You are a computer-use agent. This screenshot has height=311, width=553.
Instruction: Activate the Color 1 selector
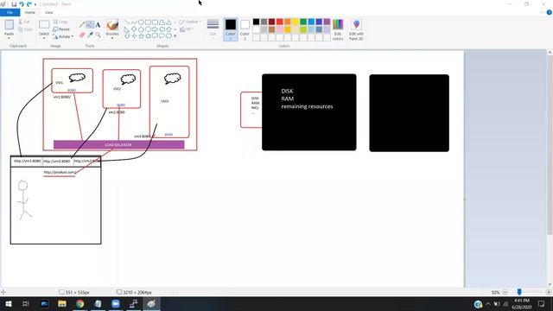click(231, 29)
